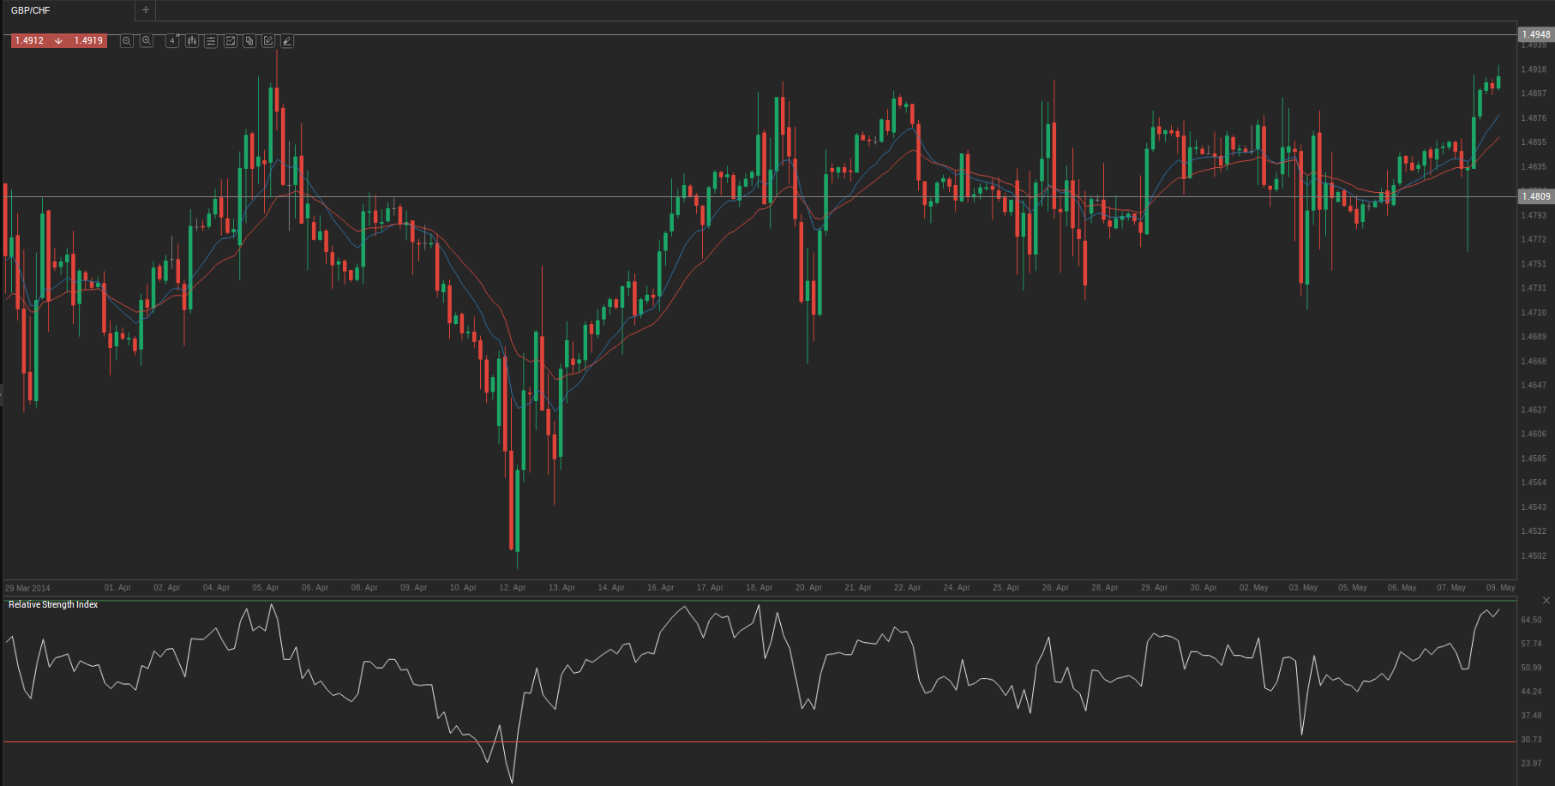1555x786 pixels.
Task: Click the 30.73 RSI scale value
Action: tap(1531, 739)
